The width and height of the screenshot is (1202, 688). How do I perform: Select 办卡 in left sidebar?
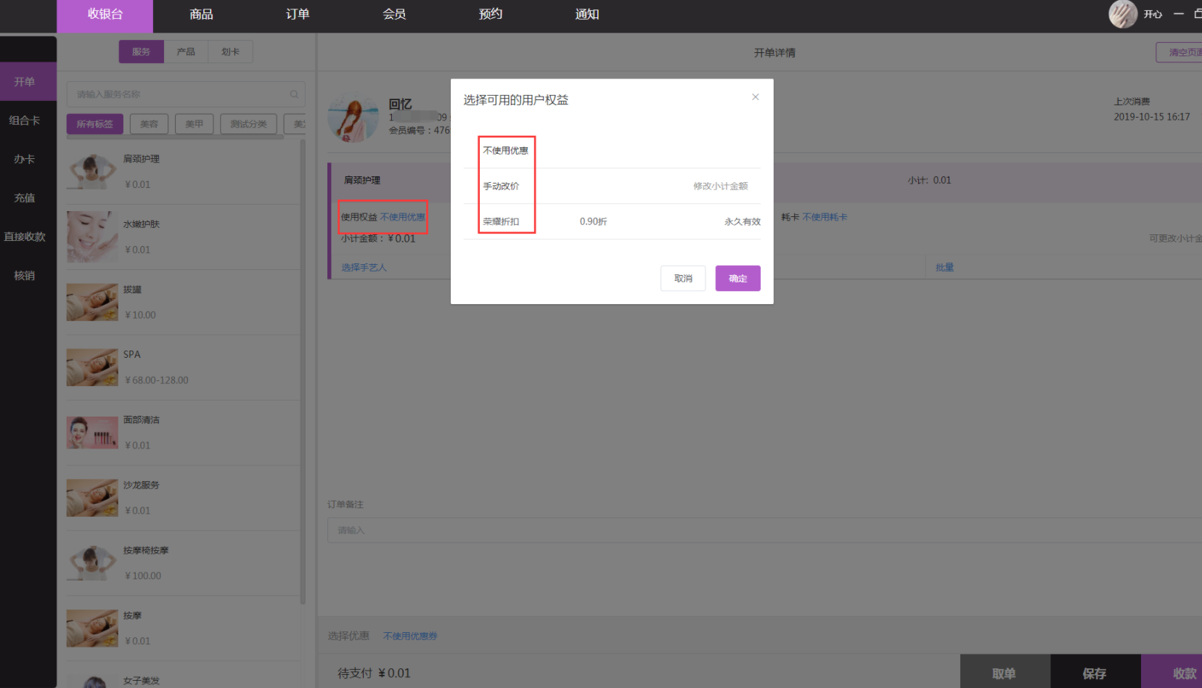tap(25, 159)
